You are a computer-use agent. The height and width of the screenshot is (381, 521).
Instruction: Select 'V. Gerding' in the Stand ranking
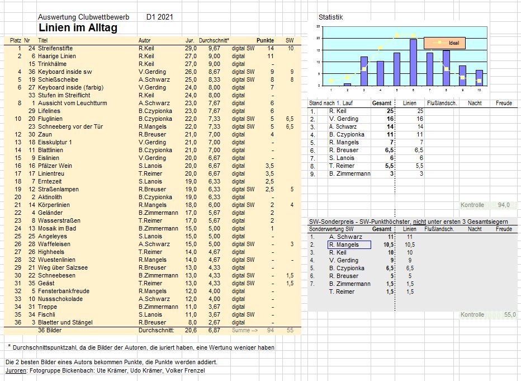click(x=344, y=119)
